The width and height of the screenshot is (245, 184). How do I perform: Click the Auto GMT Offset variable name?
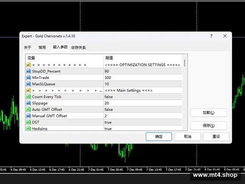[x=47, y=110]
